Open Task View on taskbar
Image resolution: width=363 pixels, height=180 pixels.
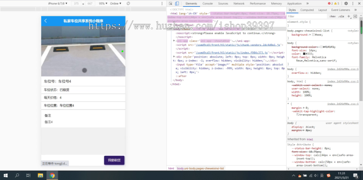pos(28,176)
